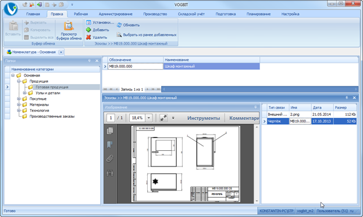
Task: Close the Папки panel
Action: (97, 61)
